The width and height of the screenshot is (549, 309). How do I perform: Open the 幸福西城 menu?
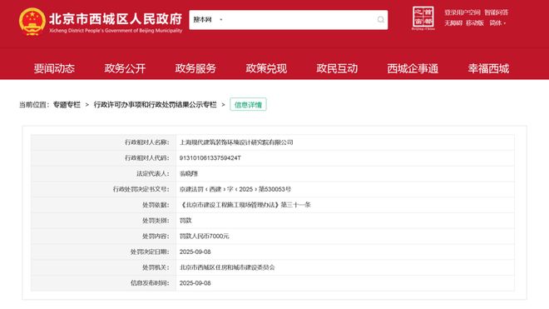(488, 68)
